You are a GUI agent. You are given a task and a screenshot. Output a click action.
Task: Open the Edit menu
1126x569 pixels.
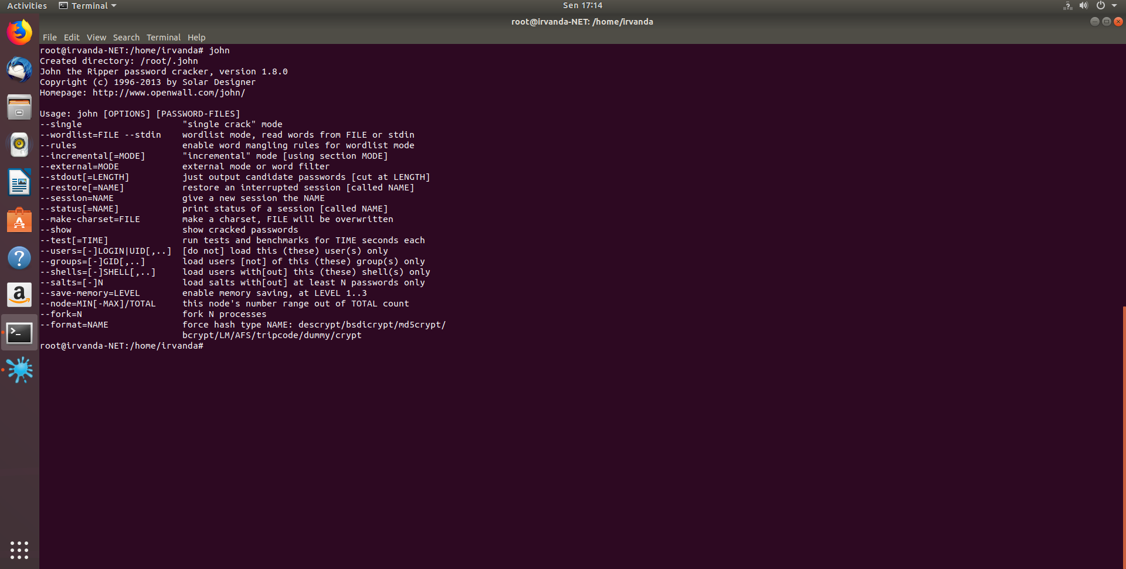click(x=72, y=38)
